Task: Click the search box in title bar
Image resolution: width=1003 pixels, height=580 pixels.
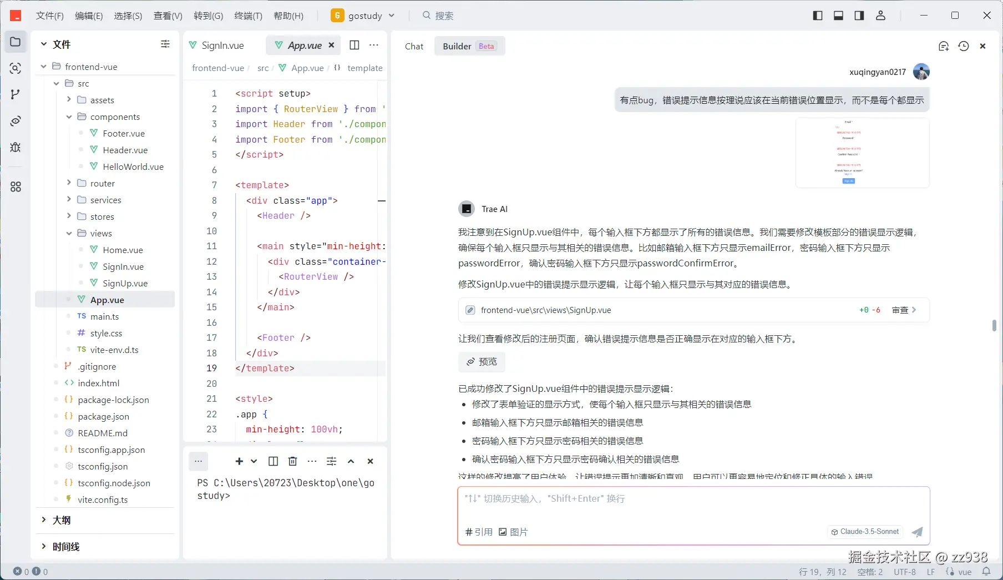Action: tap(438, 16)
